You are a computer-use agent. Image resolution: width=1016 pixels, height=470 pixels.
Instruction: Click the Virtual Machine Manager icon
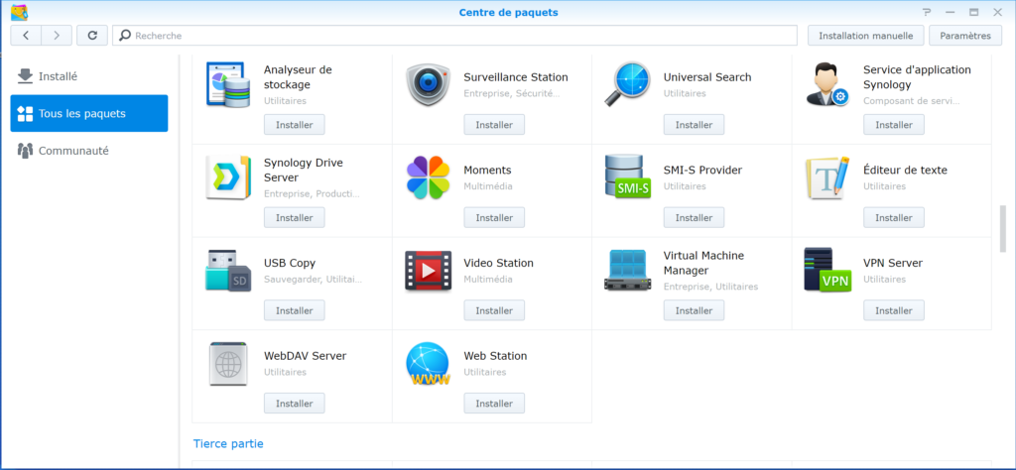coord(628,271)
